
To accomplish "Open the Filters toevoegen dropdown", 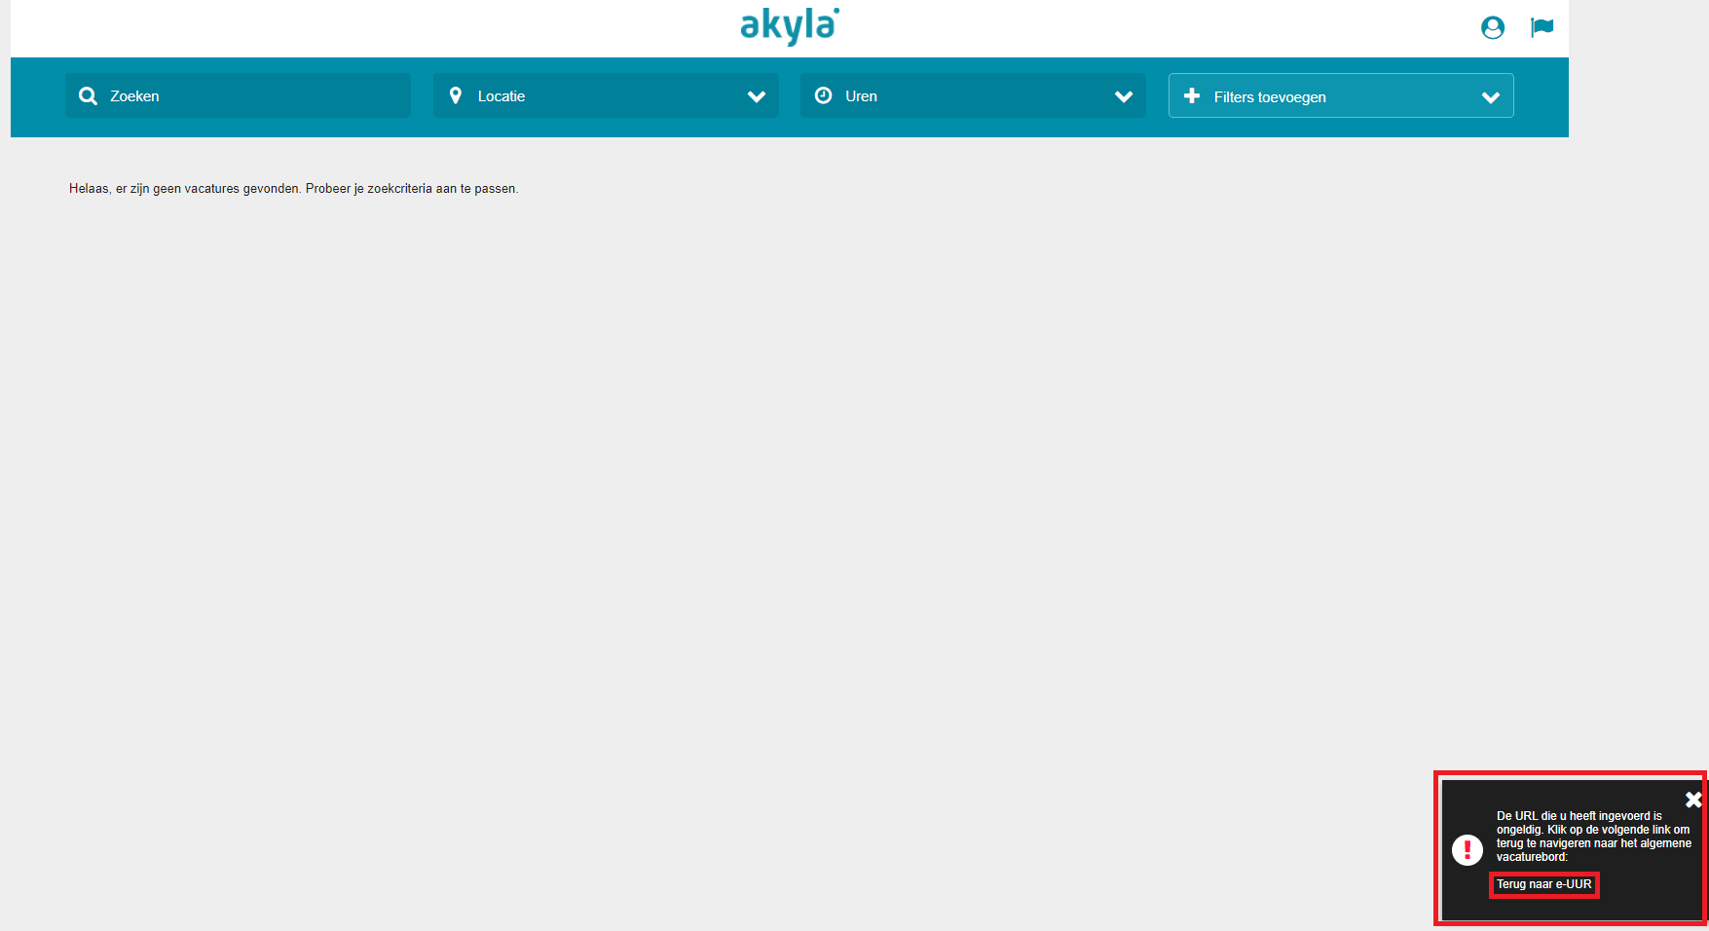I will [x=1341, y=95].
